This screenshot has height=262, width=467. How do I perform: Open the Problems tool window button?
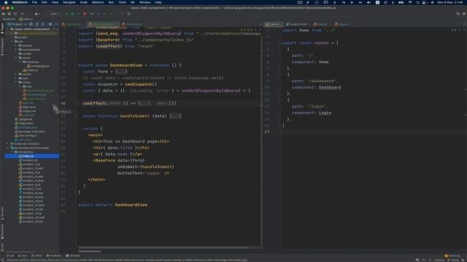click(54, 255)
